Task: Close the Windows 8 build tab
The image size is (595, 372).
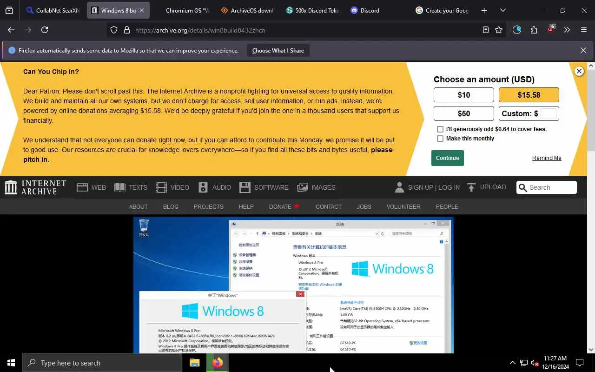Action: tap(142, 10)
